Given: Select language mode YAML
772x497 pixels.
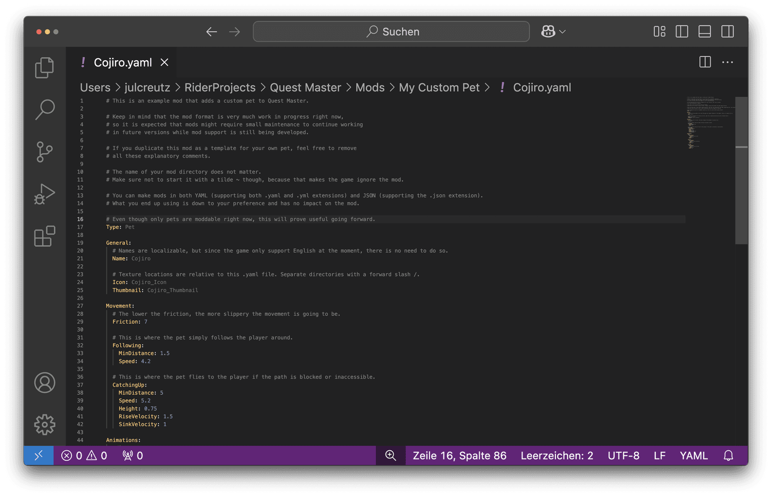Looking at the screenshot, I should click(693, 456).
